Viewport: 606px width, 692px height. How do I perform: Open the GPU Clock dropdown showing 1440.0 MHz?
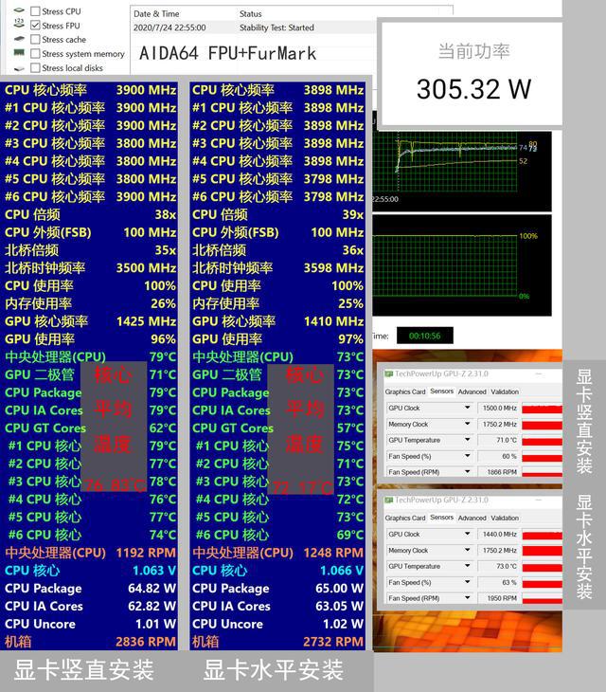467,534
